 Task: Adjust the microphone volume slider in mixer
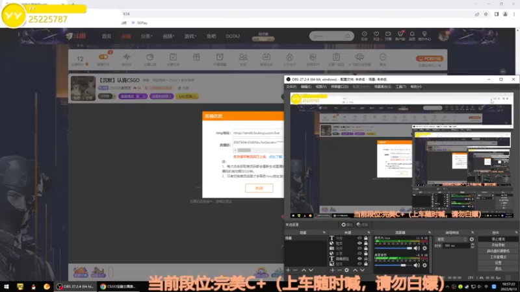[x=393, y=248]
